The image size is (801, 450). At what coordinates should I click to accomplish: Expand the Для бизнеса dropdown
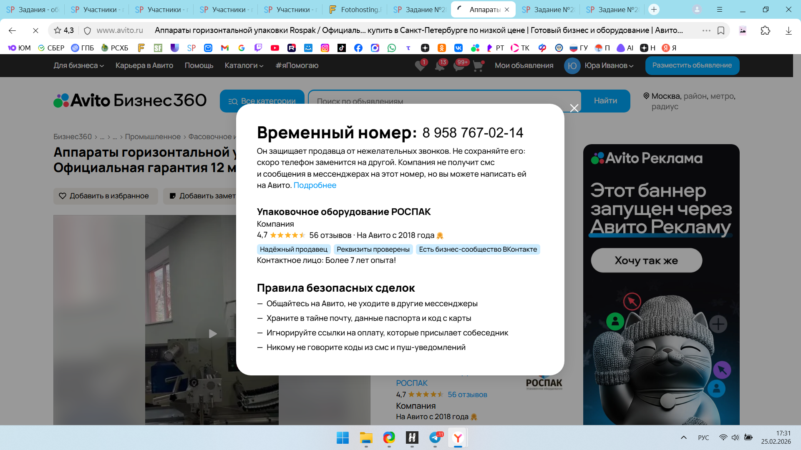(x=78, y=65)
